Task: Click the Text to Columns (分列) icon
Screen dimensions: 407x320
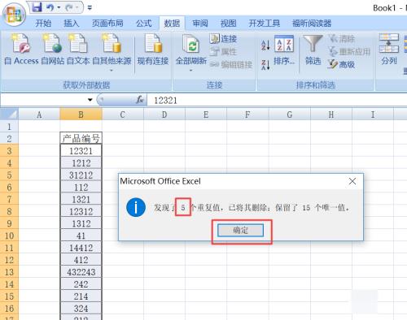Action: tap(388, 44)
